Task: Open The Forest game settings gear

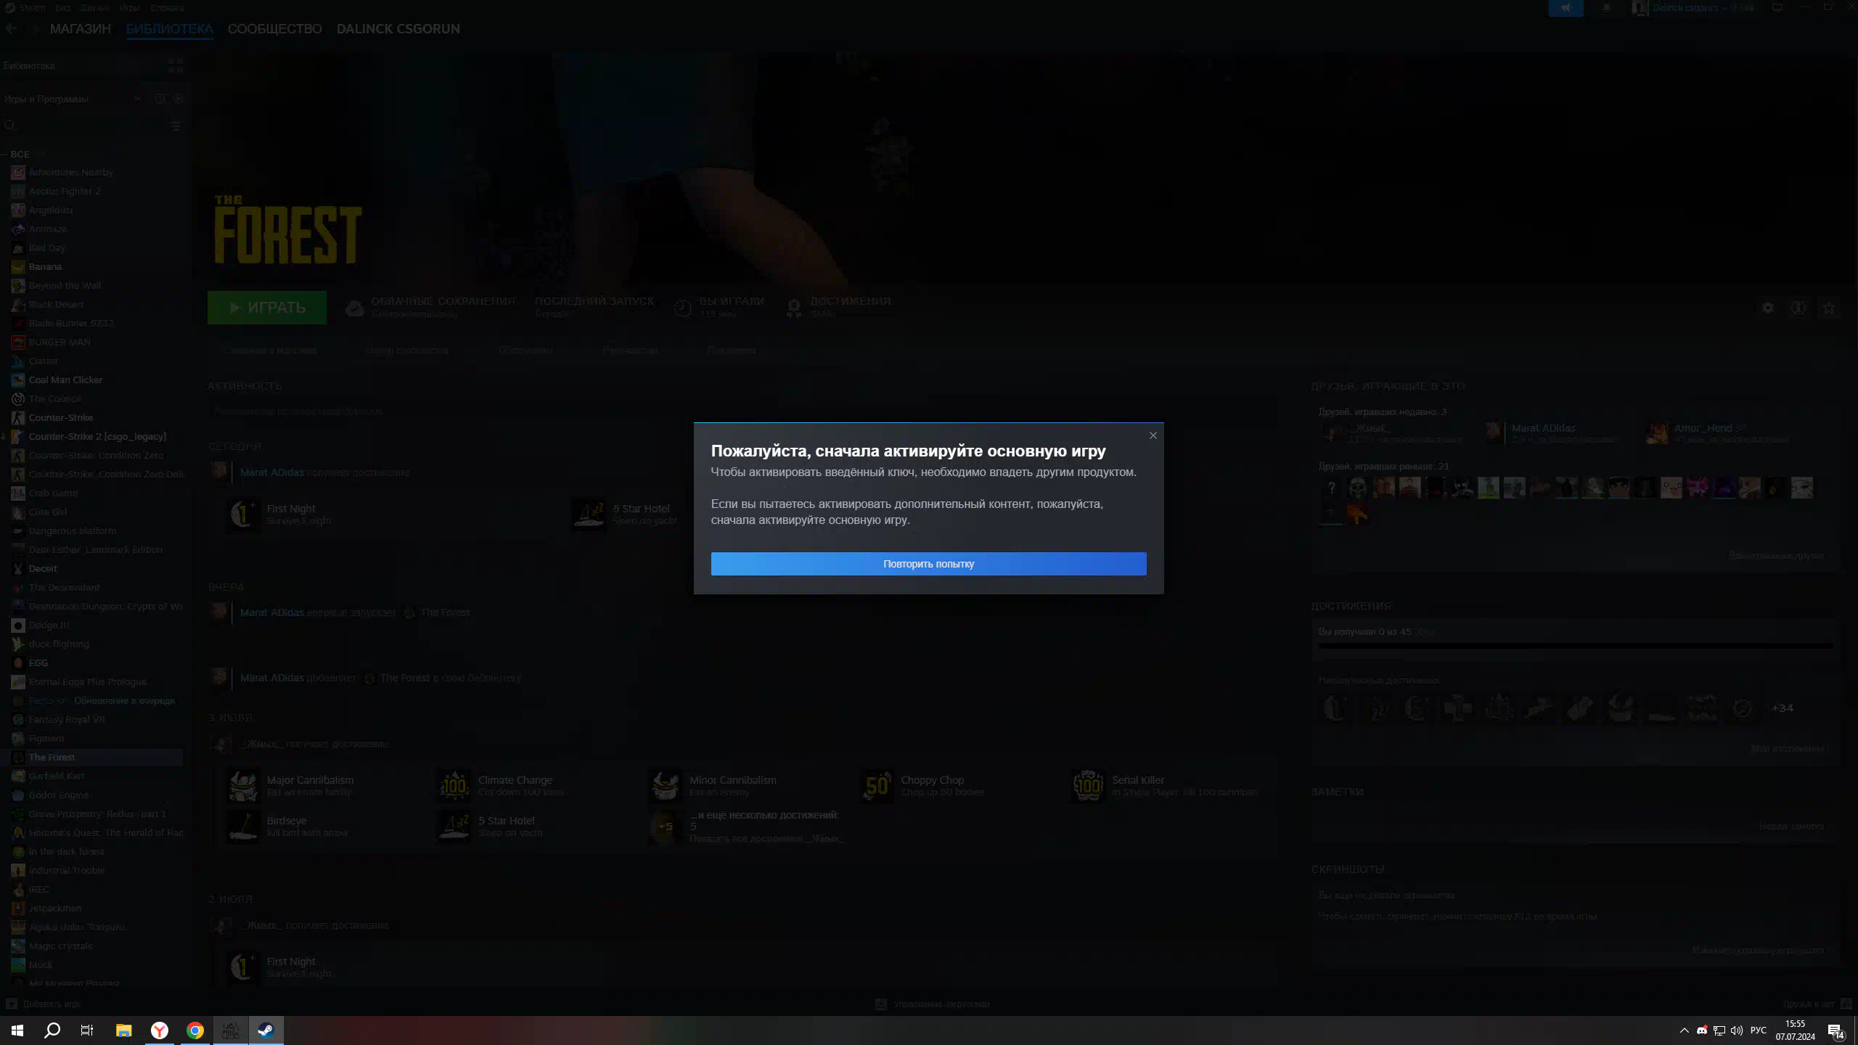Action: point(1767,308)
